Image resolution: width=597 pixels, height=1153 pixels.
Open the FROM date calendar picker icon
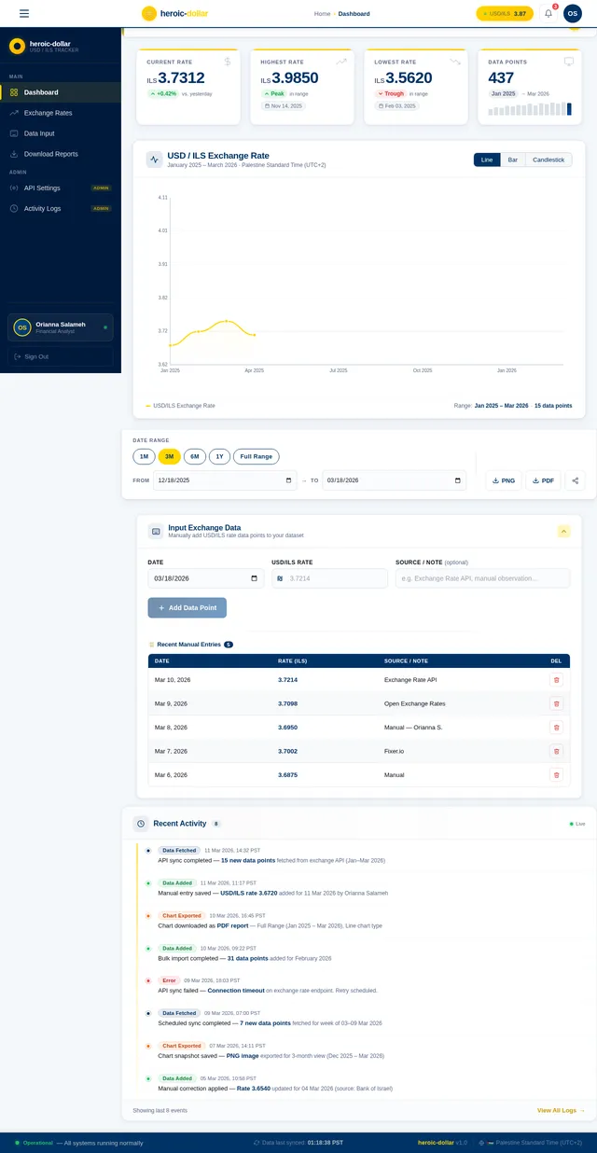click(x=288, y=480)
